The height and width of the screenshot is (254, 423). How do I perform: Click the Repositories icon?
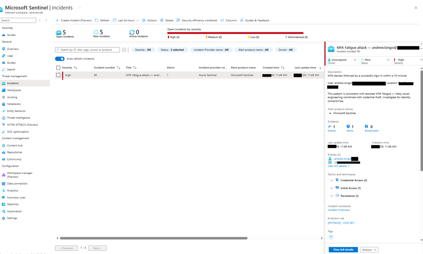point(3,152)
